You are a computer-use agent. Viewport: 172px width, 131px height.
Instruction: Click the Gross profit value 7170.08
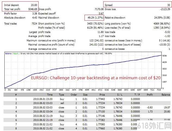point(99,9)
